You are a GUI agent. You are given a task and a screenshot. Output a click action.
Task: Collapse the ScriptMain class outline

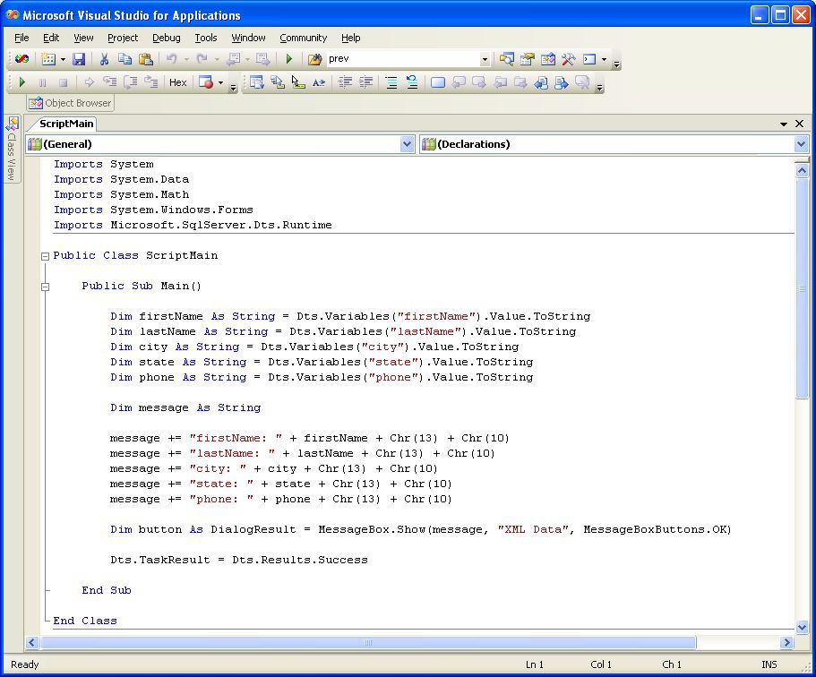click(44, 256)
